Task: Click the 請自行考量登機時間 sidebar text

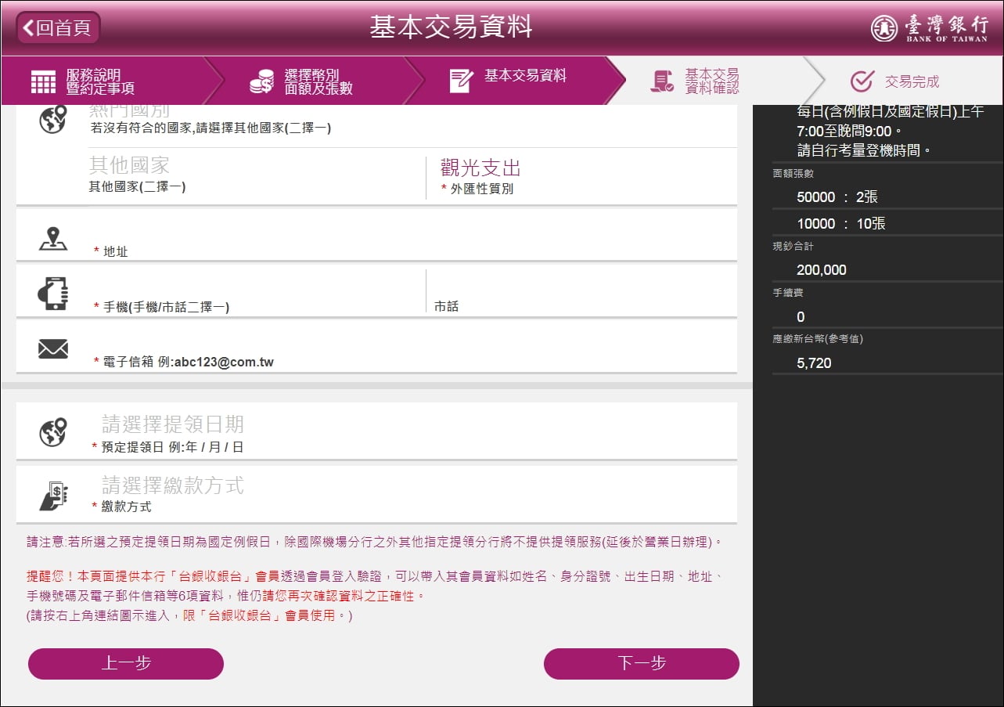Action: tap(865, 150)
